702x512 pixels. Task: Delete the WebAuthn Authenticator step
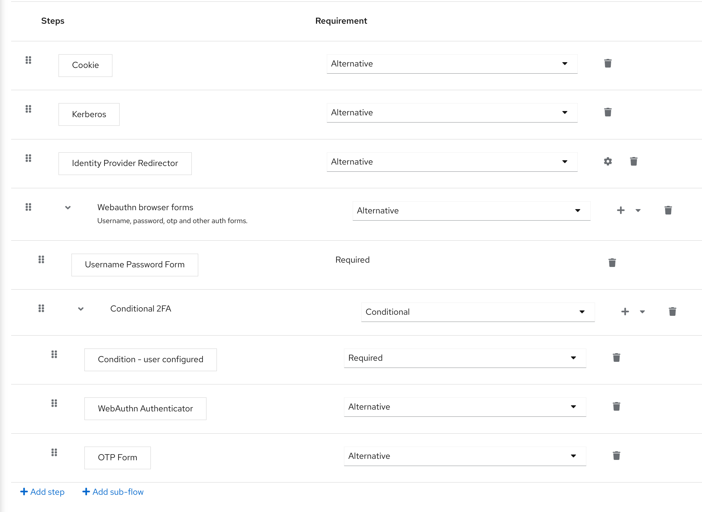[x=617, y=406]
